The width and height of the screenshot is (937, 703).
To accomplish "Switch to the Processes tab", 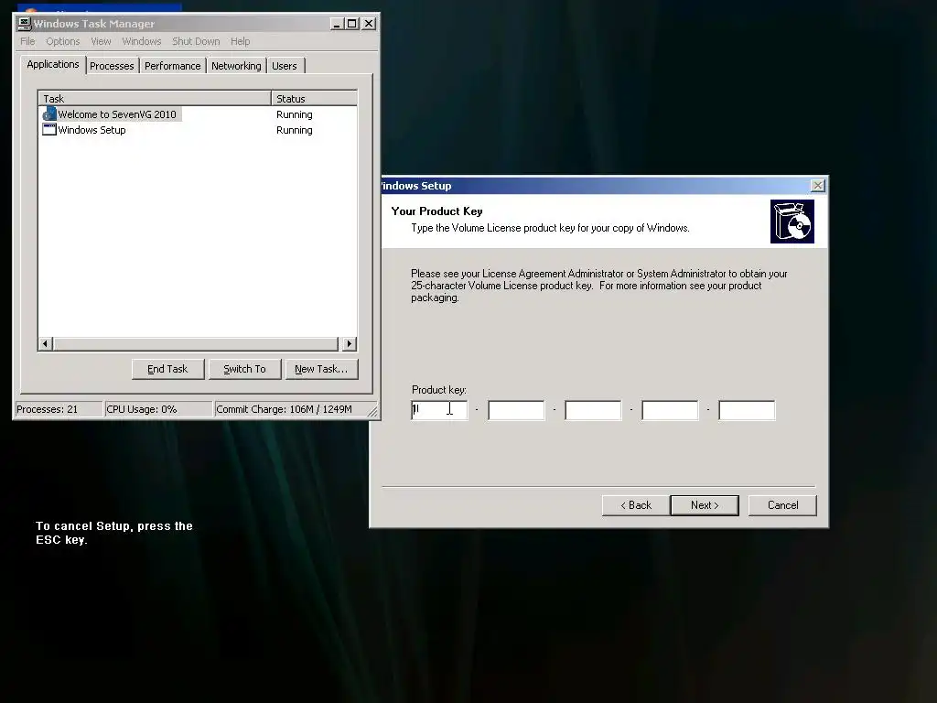I will [112, 66].
